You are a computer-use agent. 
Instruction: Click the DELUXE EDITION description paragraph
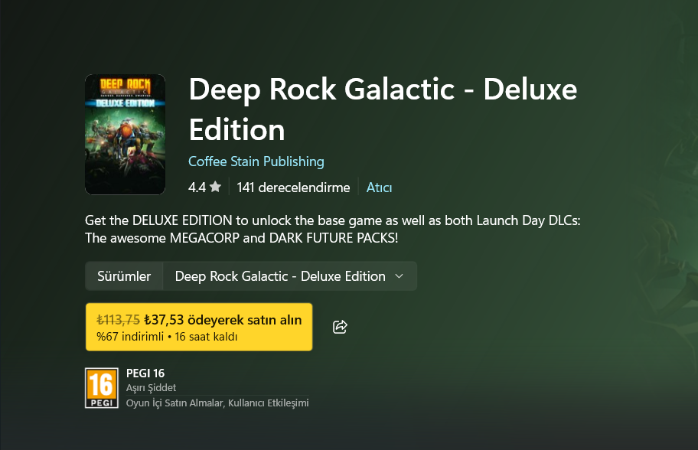pos(332,230)
